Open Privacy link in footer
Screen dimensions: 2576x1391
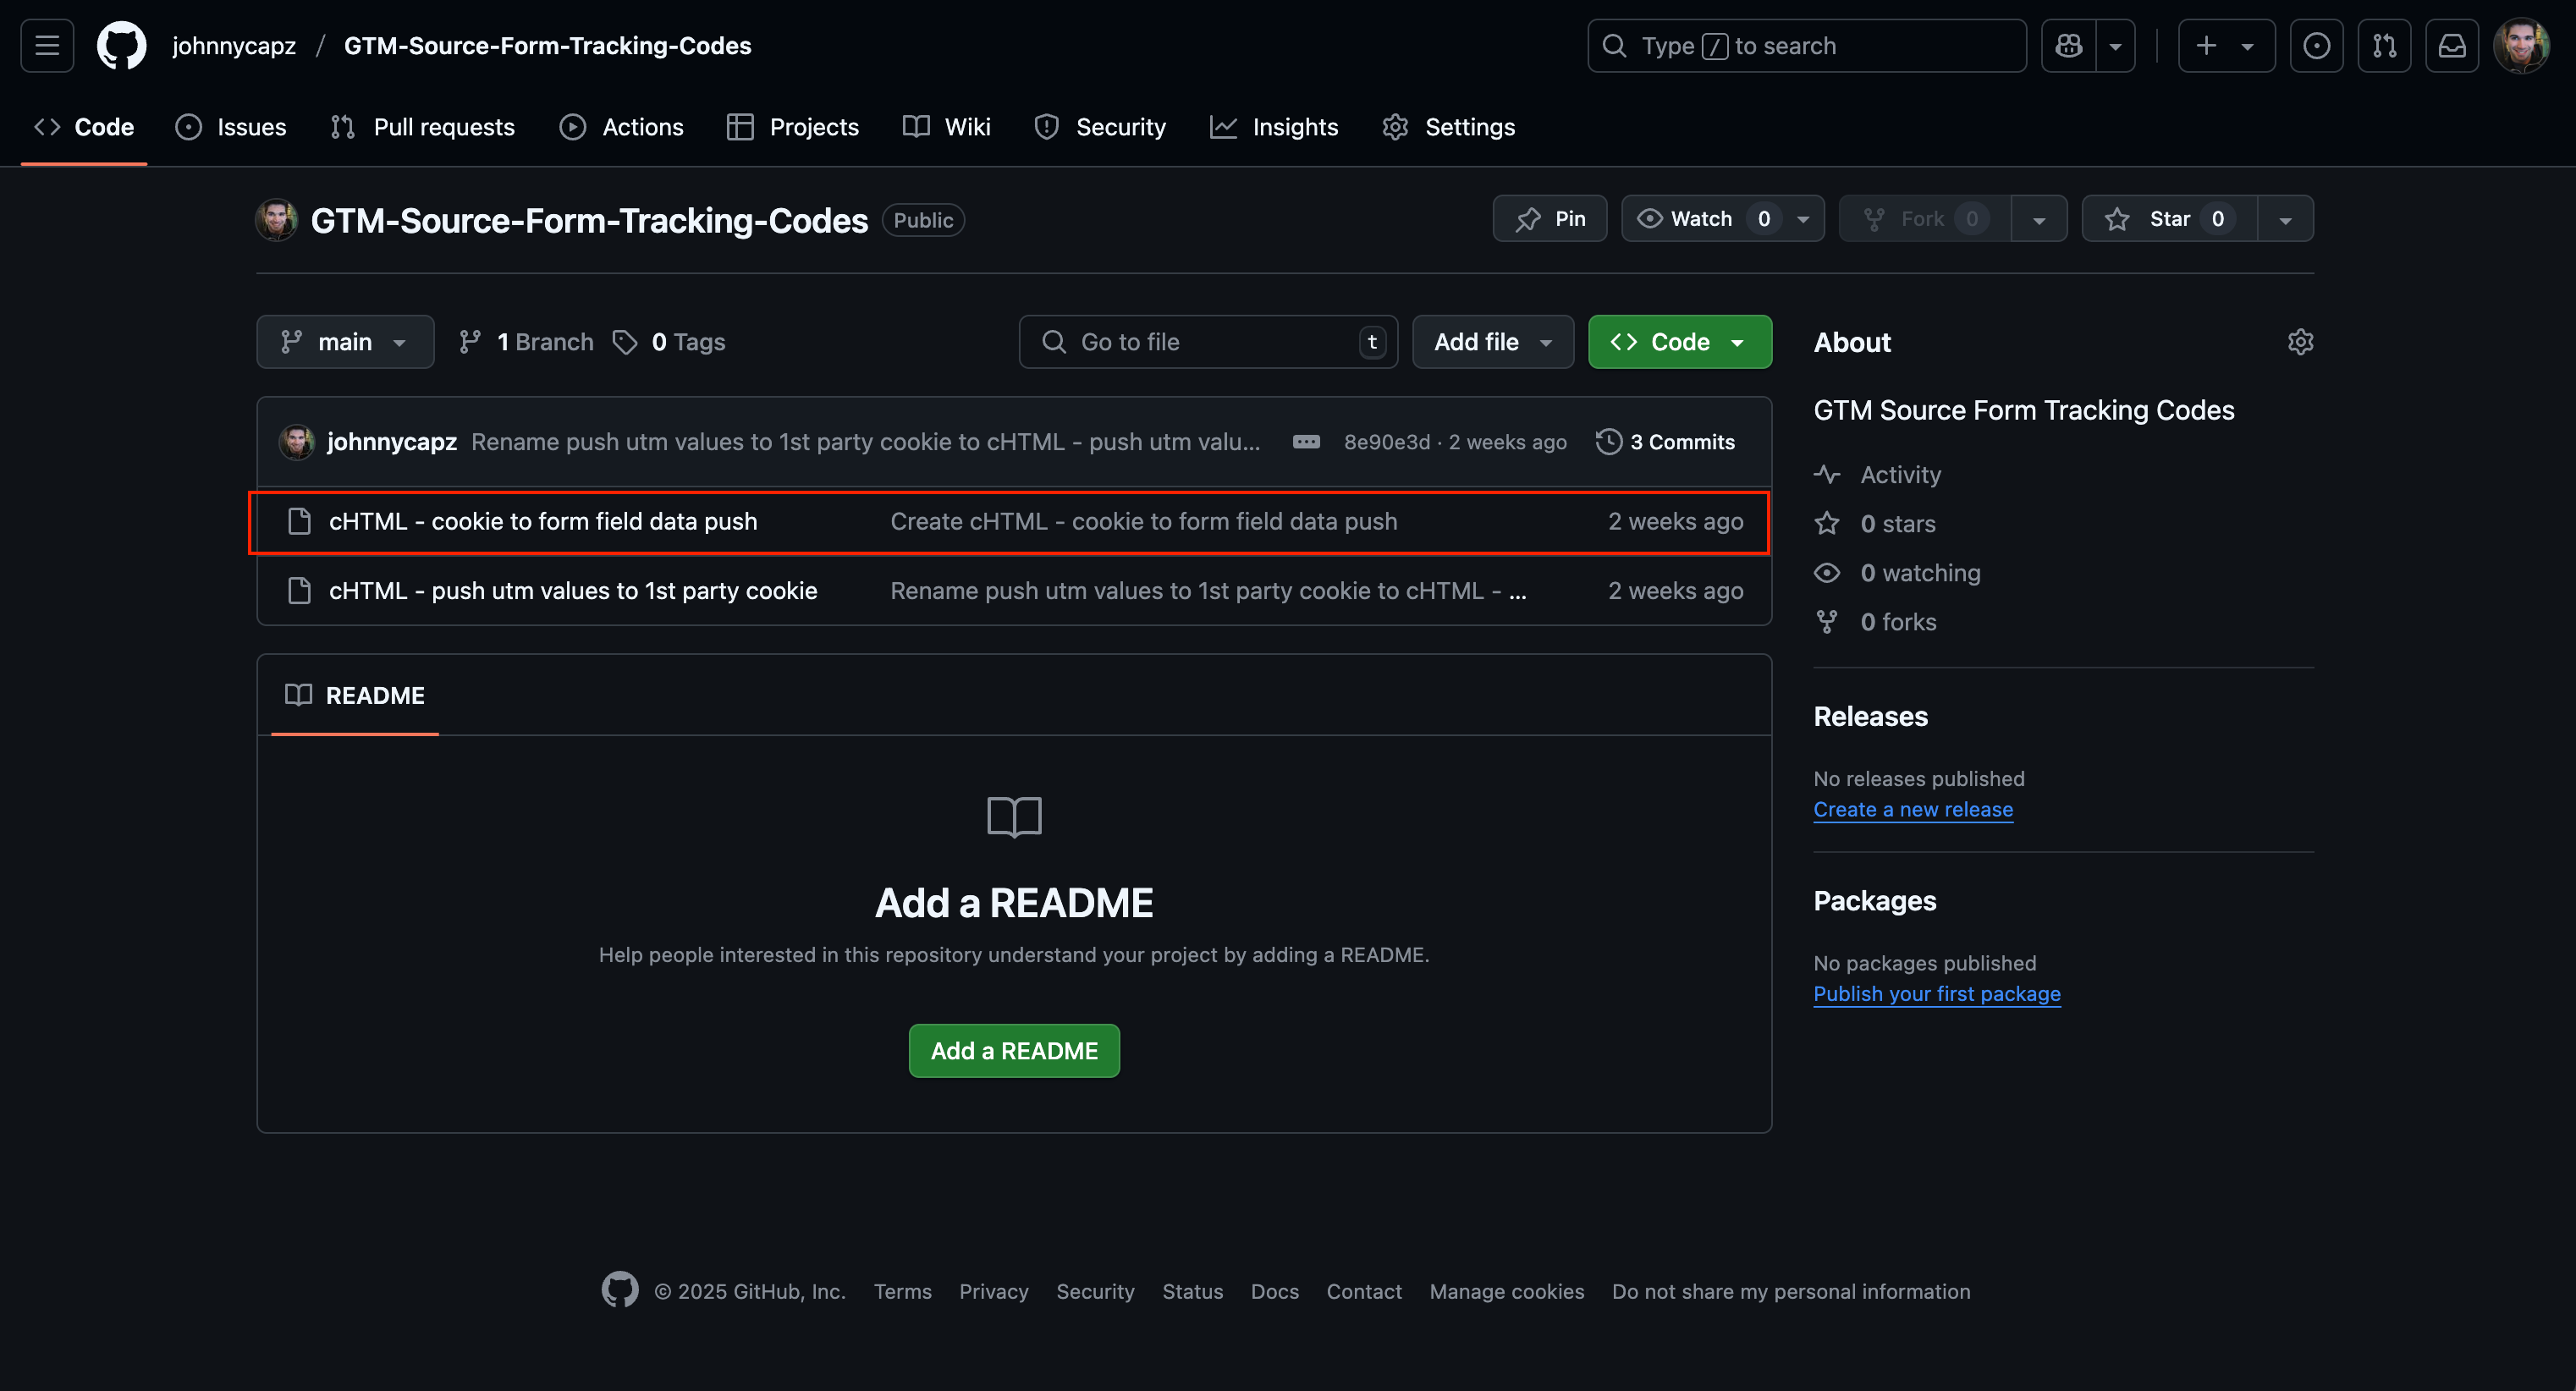pyautogui.click(x=993, y=1291)
